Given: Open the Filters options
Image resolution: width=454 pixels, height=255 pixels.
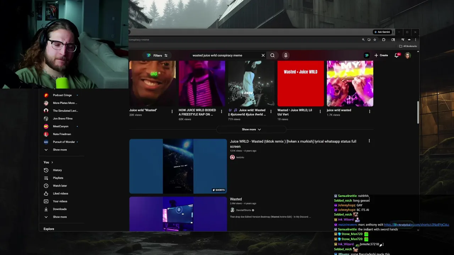Looking at the screenshot, I should (157, 55).
